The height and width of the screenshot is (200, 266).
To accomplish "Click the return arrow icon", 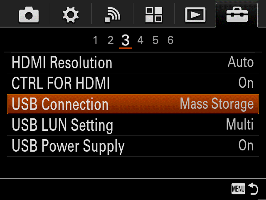I will (253, 189).
